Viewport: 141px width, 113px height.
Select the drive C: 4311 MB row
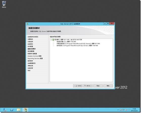68,40
